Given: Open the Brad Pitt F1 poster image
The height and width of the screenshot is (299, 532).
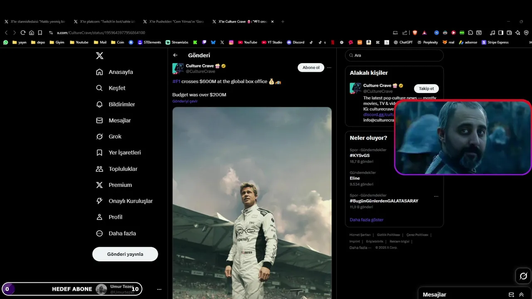Looking at the screenshot, I should (x=252, y=203).
